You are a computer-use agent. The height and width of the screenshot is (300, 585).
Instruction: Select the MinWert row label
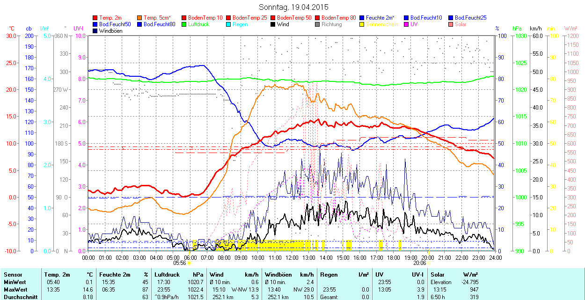(15, 282)
